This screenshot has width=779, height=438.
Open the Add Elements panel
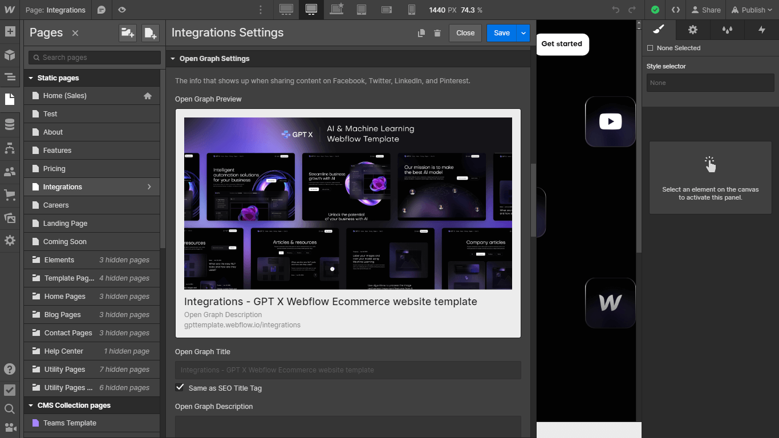tap(10, 33)
